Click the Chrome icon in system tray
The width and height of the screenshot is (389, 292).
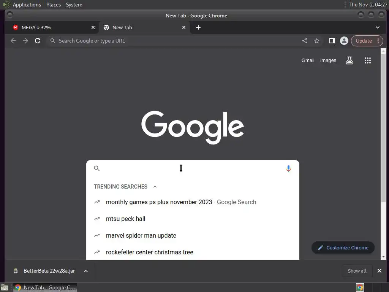point(360,287)
